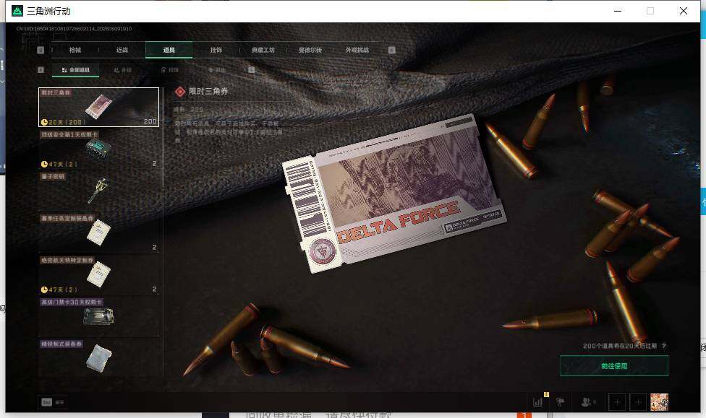Click the 三角洲行动 window logo icon

pyautogui.click(x=17, y=11)
